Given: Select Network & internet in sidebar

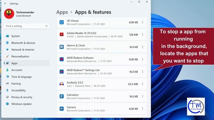Looking at the screenshot, I should pyautogui.click(x=27, y=50).
